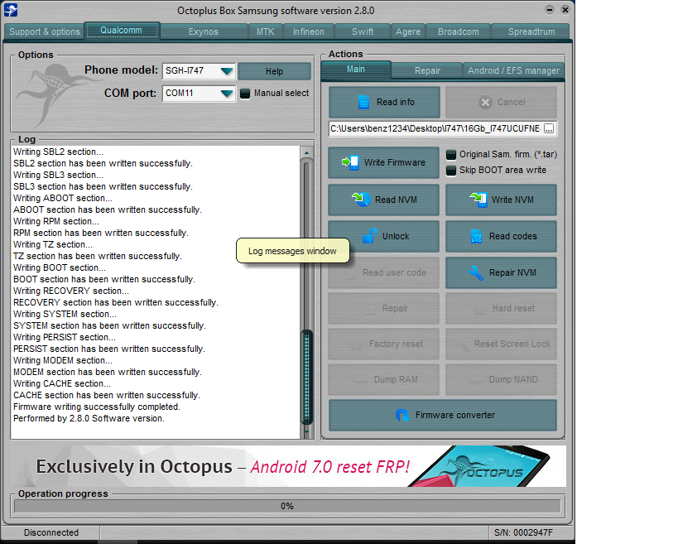Click the Operation progress bar

[287, 506]
